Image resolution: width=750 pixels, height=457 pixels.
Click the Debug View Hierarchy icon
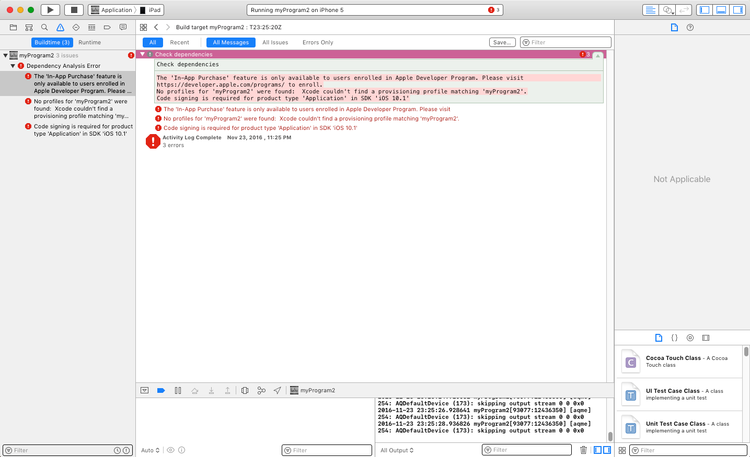[245, 390]
